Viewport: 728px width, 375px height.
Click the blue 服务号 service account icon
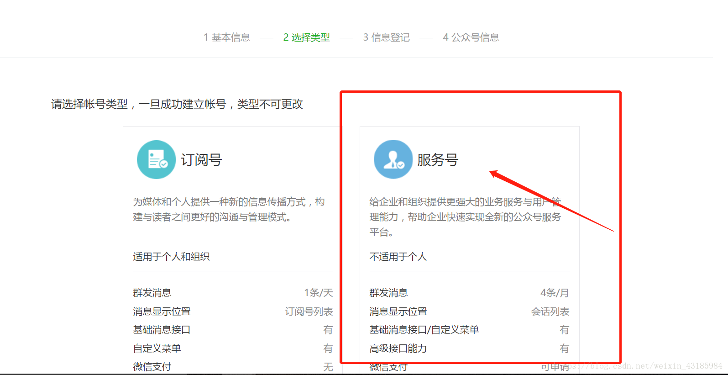(x=393, y=159)
